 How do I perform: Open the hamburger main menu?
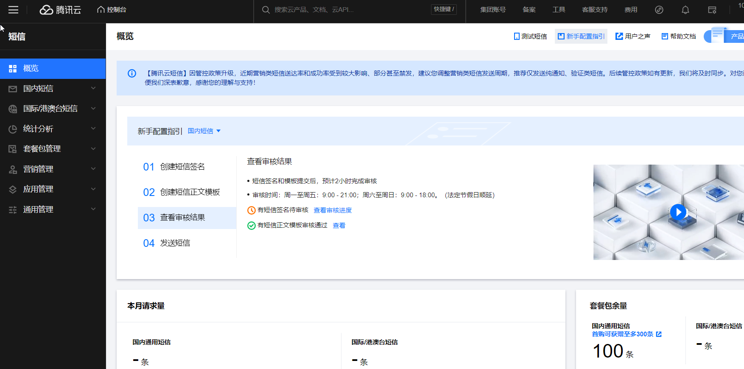13,10
